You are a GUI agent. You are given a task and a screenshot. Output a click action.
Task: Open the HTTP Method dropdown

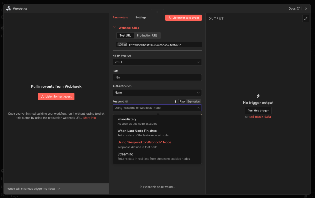pos(157,62)
